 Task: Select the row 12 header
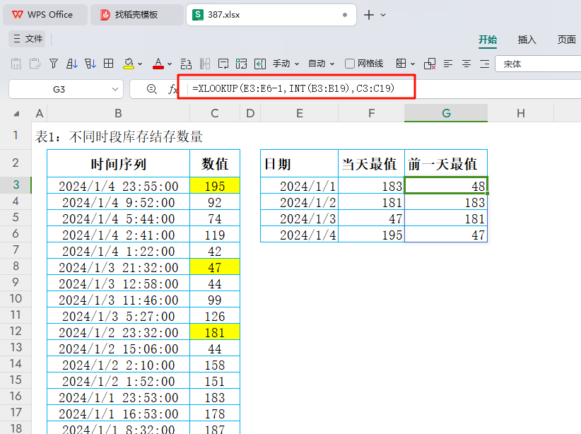point(16,331)
